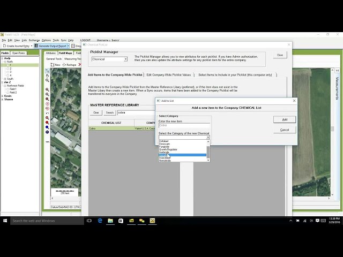Click the zoom in plus magnifier tool

47,89
